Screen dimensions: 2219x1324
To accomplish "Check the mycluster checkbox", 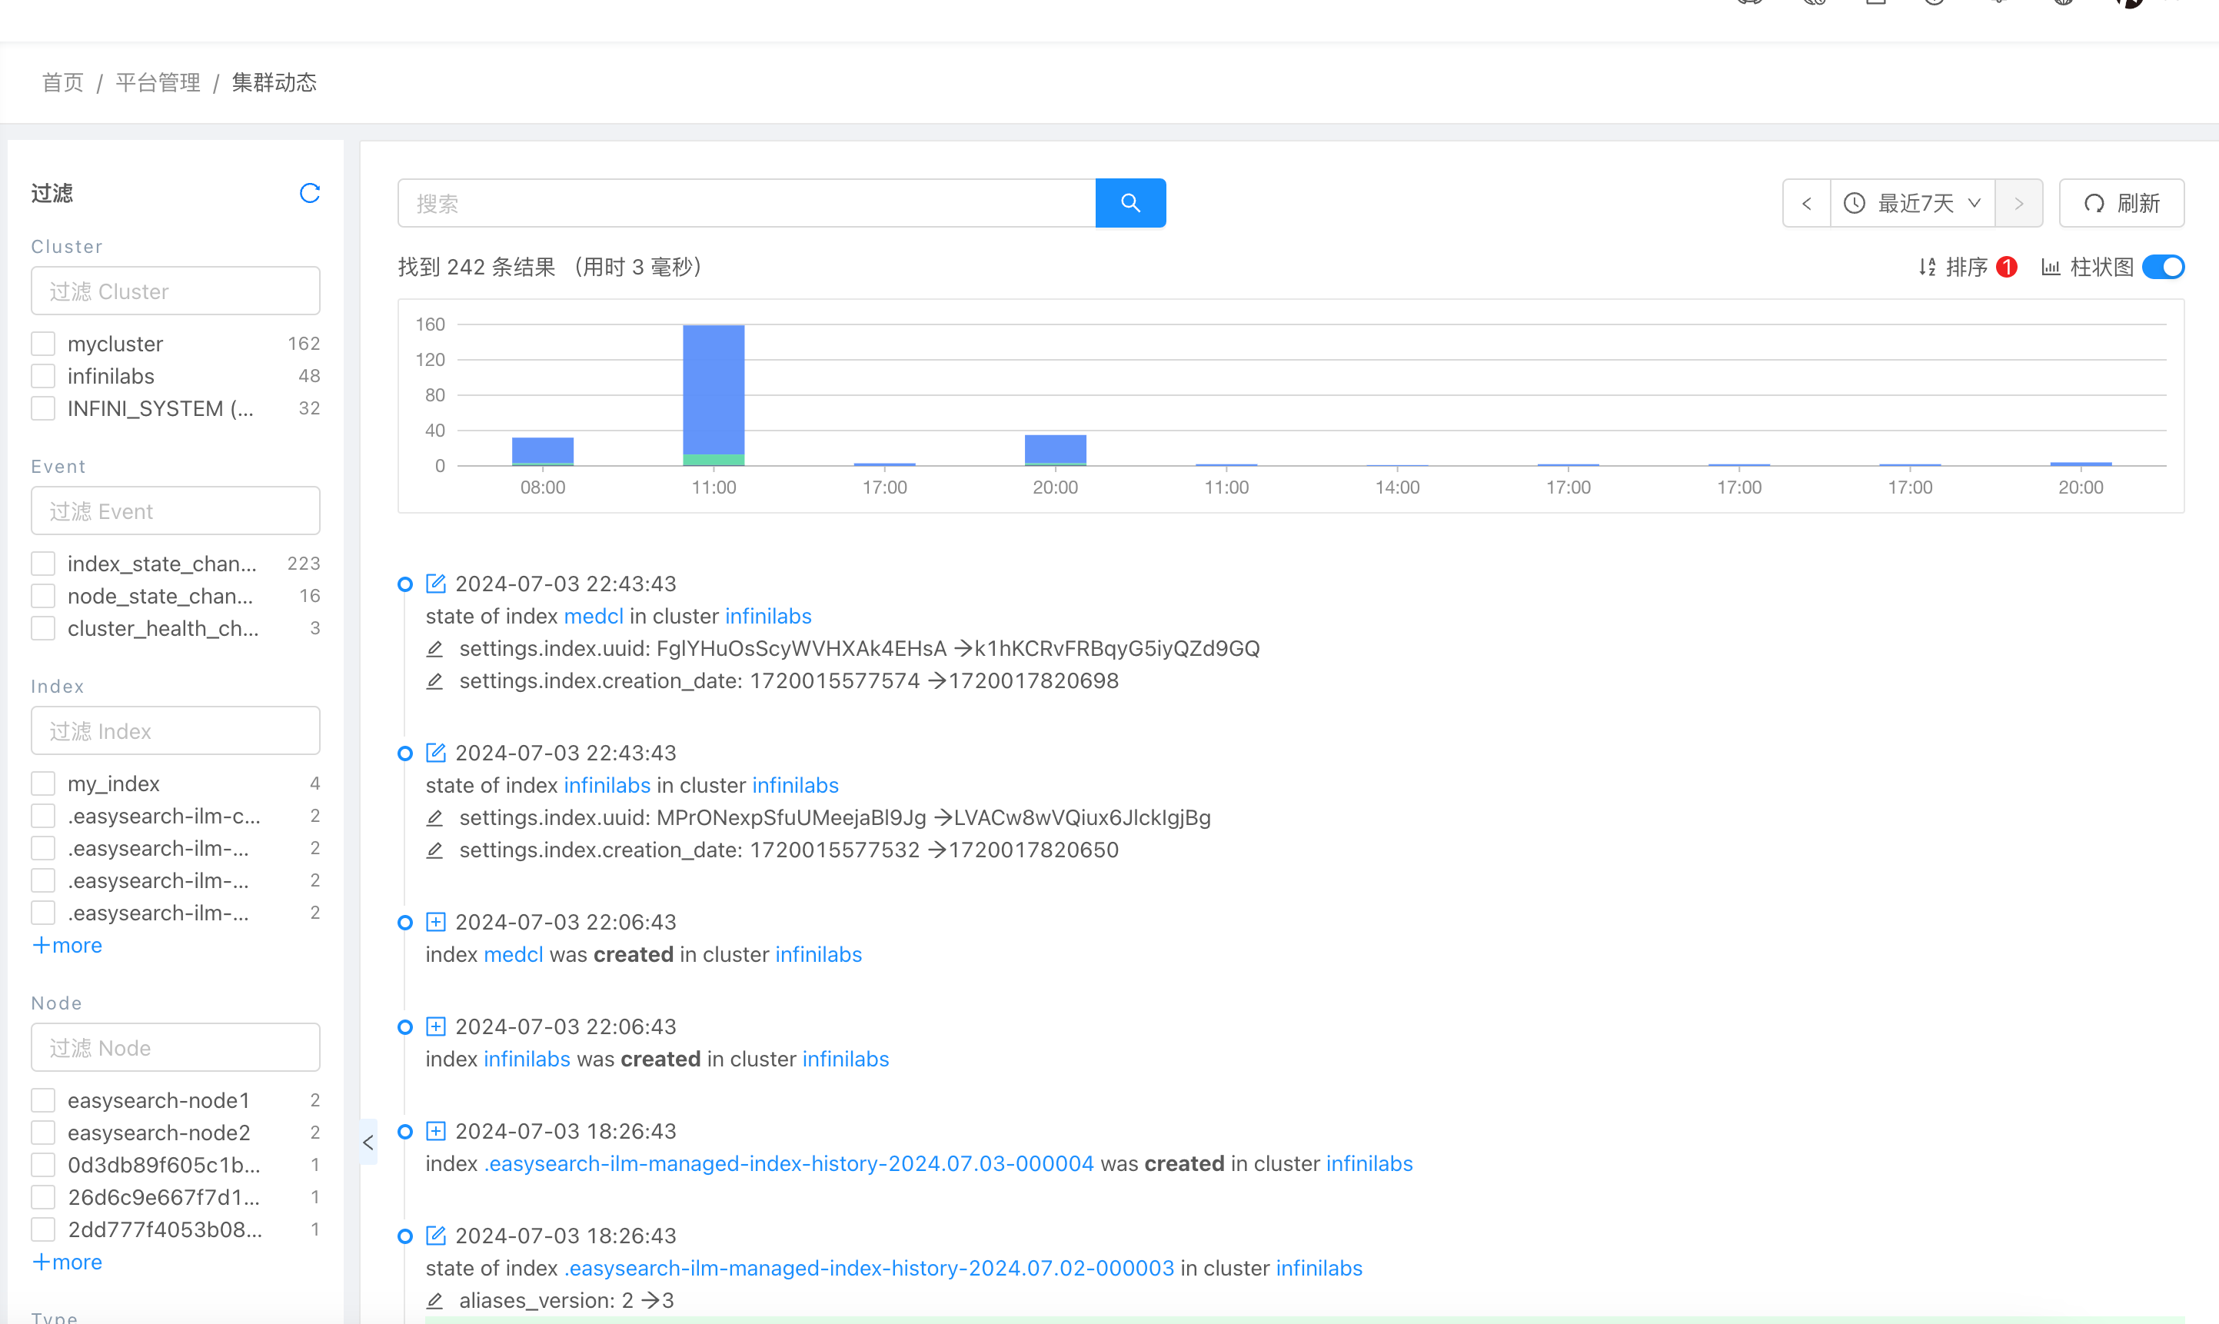I will 42,343.
